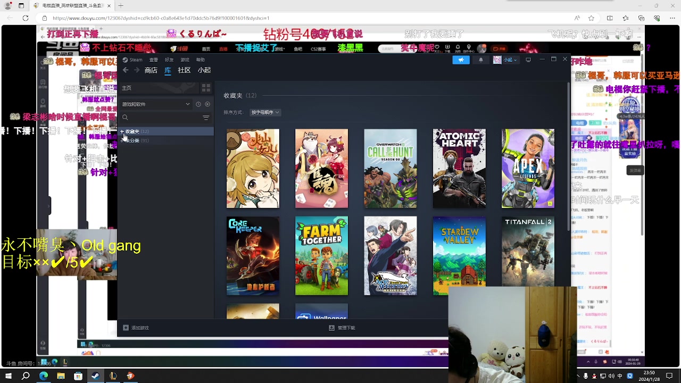The image size is (681, 383).
Task: Click the ready-to-play filter icon
Action: tap(207, 104)
